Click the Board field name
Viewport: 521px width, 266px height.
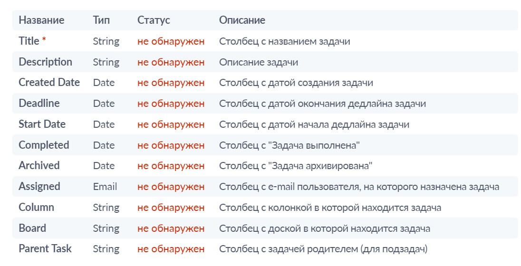point(32,228)
